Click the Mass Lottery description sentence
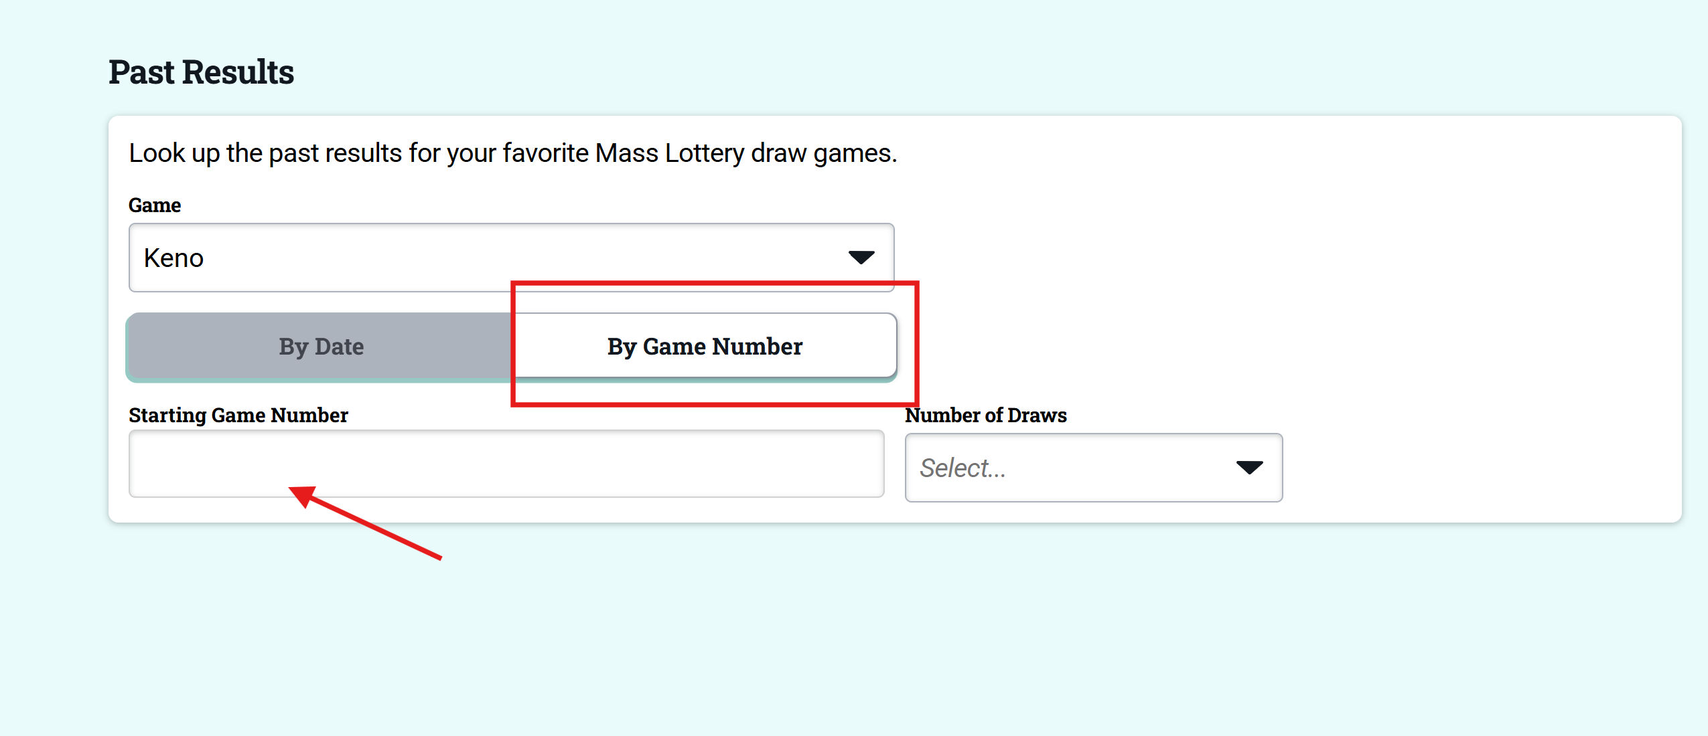Image resolution: width=1708 pixels, height=736 pixels. [x=513, y=153]
